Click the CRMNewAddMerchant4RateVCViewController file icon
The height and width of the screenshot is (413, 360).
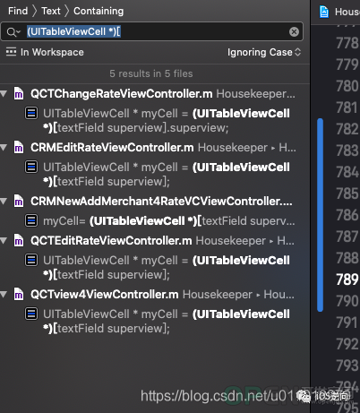(19, 201)
